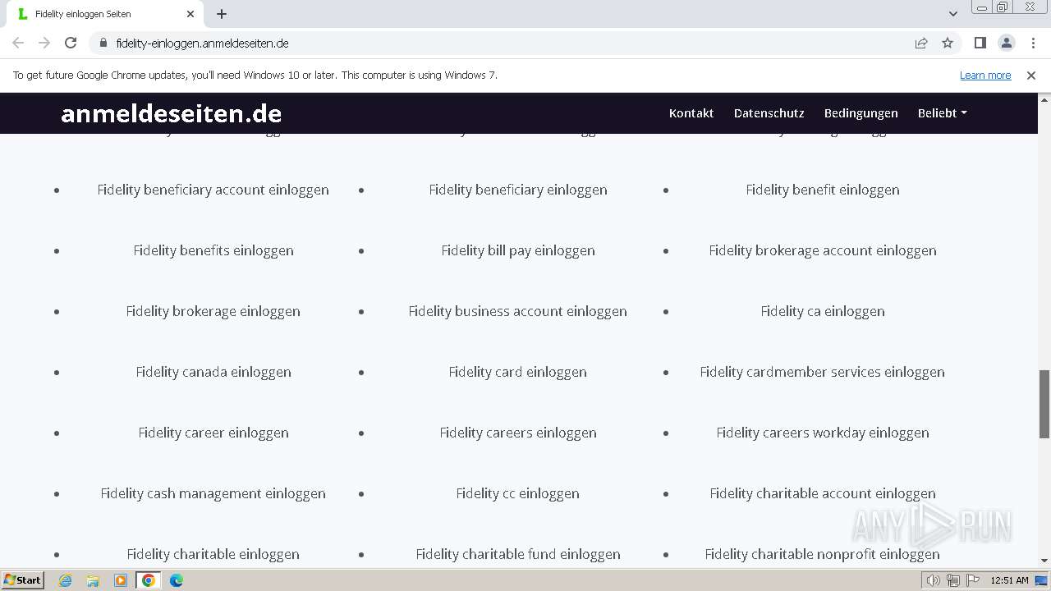
Task: Launch Microsoft Edge from taskbar
Action: [177, 580]
